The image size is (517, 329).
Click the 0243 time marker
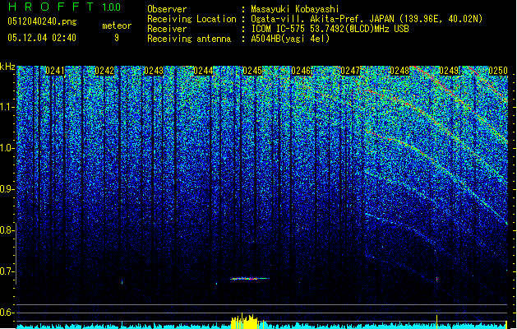coord(154,71)
